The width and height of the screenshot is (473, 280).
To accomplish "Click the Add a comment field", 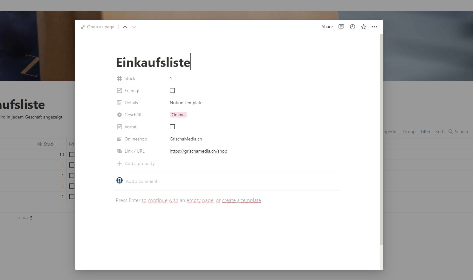I will 143,181.
